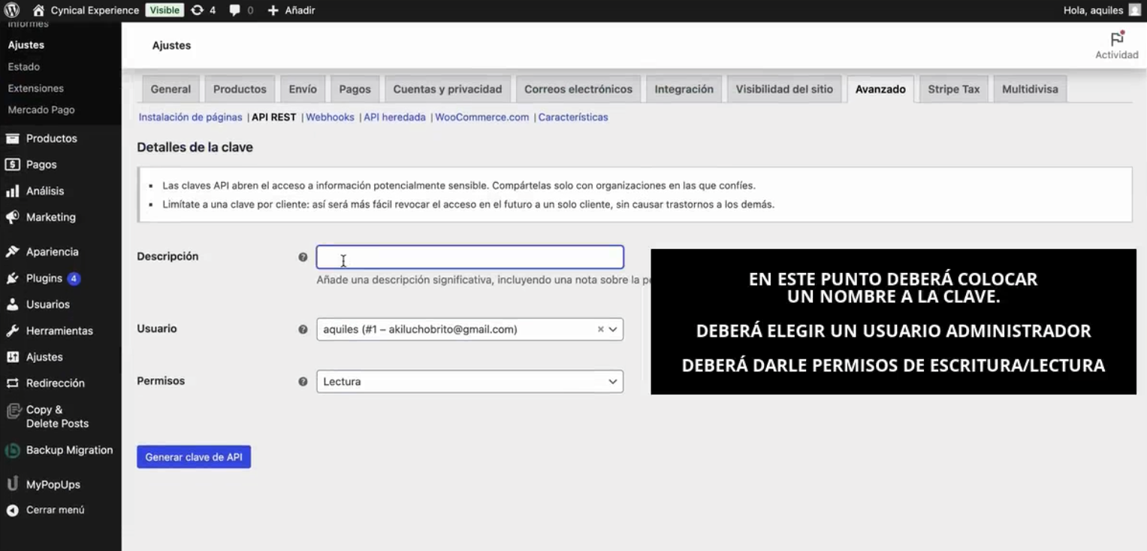Click the help icon beside Usuario

pyautogui.click(x=303, y=329)
